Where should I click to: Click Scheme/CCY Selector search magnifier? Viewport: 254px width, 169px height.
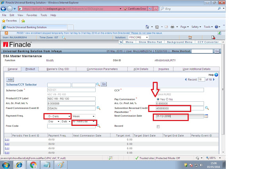point(98,84)
